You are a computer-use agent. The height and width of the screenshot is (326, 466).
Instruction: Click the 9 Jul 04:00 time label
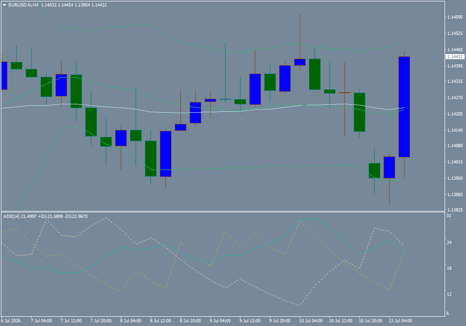(x=220, y=321)
